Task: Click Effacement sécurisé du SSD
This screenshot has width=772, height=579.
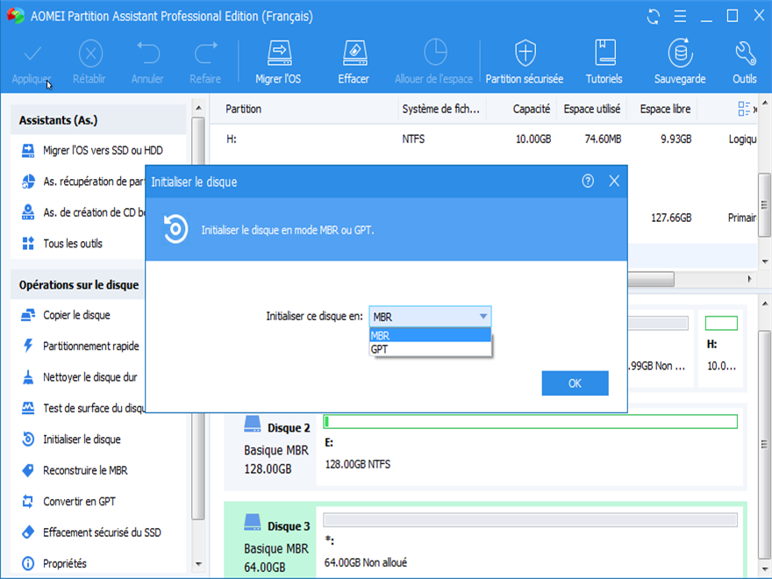Action: coord(102,533)
